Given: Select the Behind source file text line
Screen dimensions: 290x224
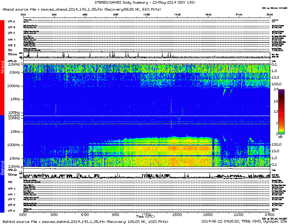Looking at the screenshot, I should coord(85,221).
